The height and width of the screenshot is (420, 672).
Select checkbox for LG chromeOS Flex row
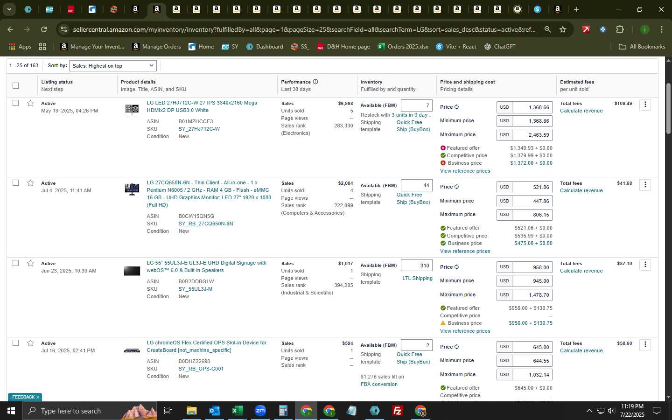click(15, 343)
